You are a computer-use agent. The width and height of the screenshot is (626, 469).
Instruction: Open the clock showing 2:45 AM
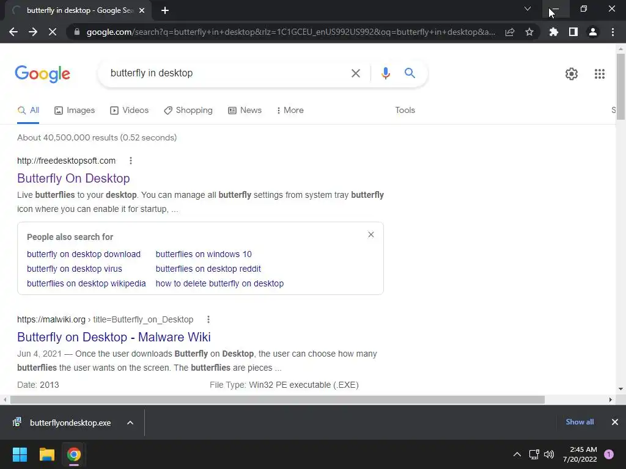point(580,454)
